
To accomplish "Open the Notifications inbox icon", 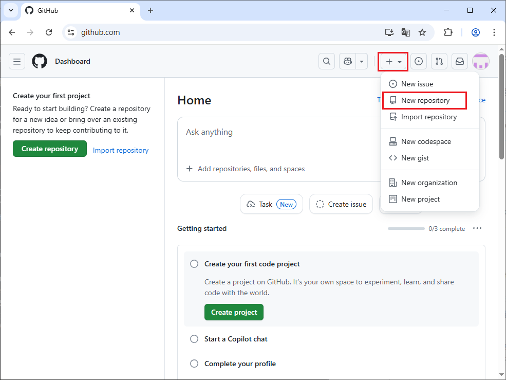I will tap(460, 62).
